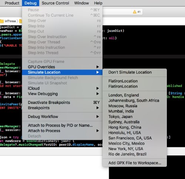185x179 pixels.
Task: Choose Deactivate Breakpoints
Action: (x=62, y=102)
